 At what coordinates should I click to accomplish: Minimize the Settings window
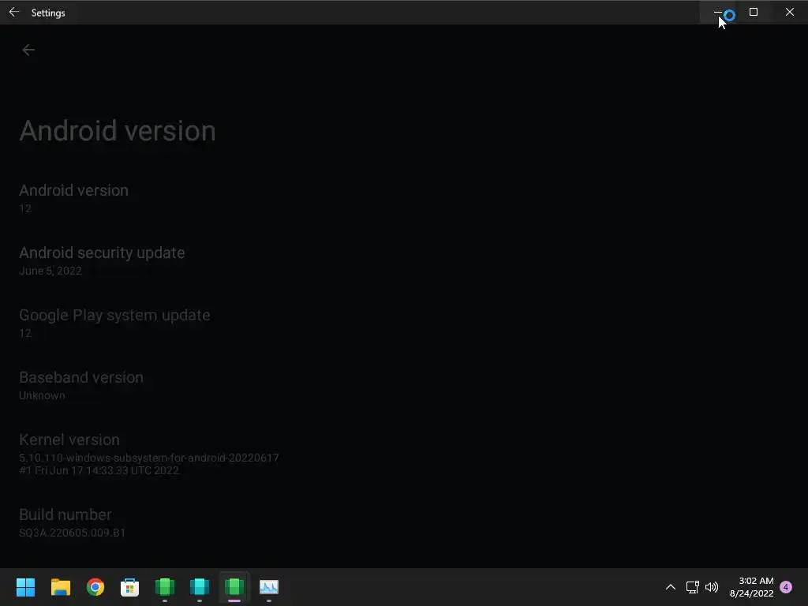click(x=717, y=12)
